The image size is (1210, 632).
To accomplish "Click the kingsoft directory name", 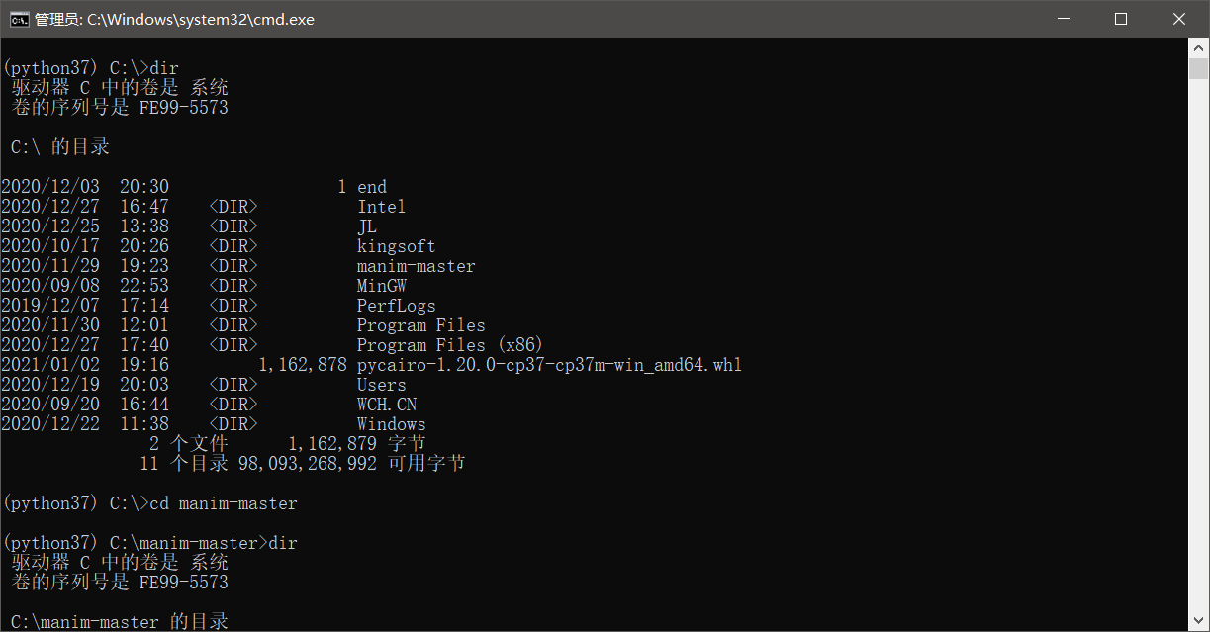I will pos(396,246).
